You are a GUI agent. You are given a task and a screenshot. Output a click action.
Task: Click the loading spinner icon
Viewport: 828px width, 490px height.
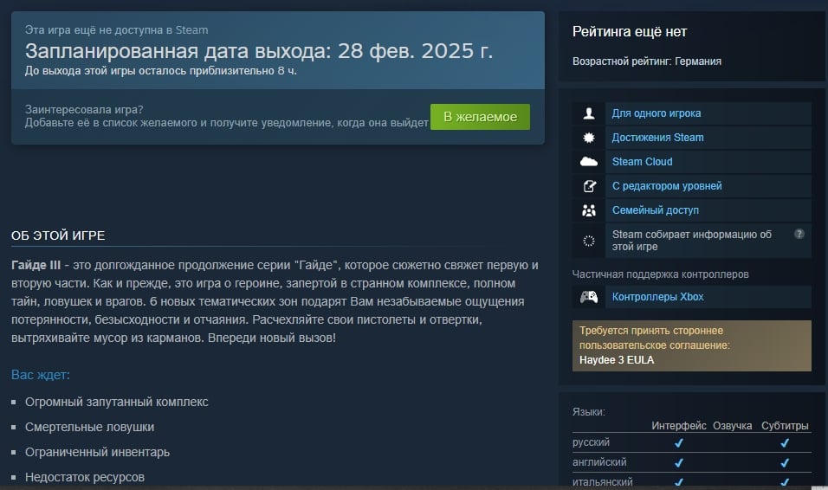[589, 241]
